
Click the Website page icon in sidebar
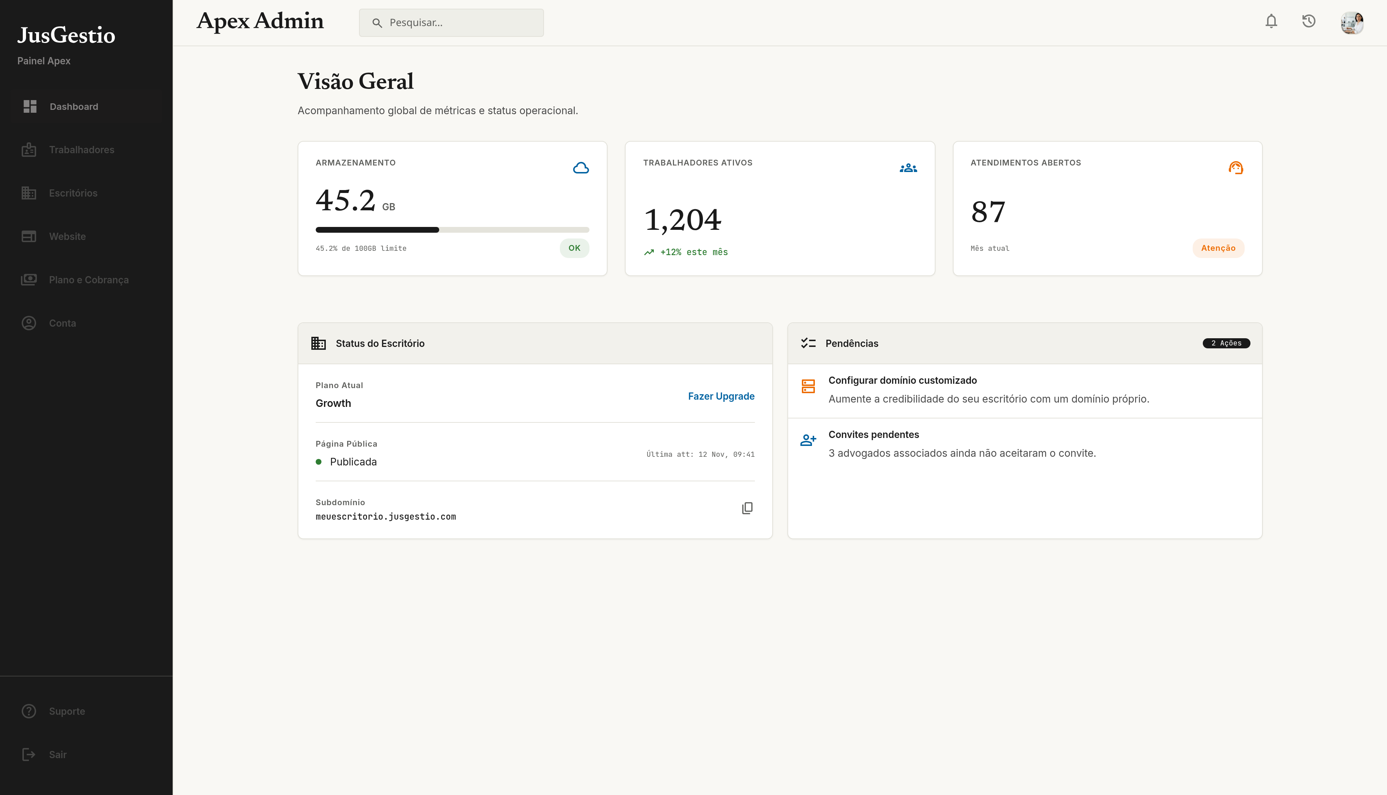point(29,236)
